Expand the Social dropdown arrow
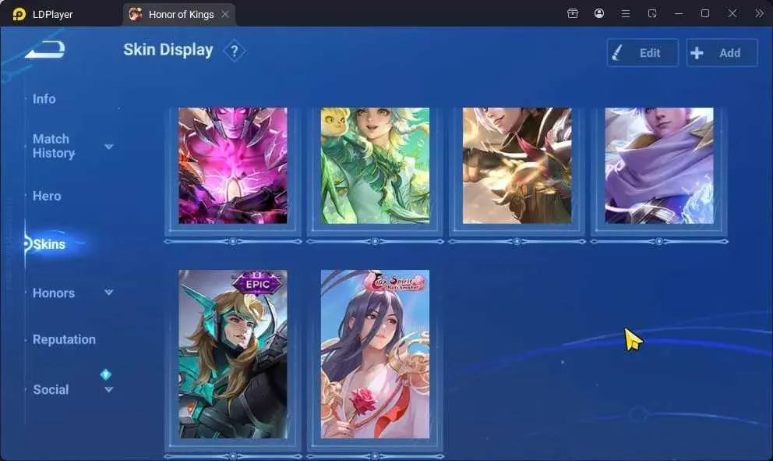 (x=109, y=389)
